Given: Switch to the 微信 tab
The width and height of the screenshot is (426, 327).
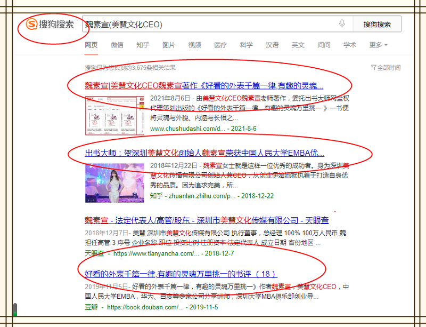Looking at the screenshot, I should coord(117,45).
